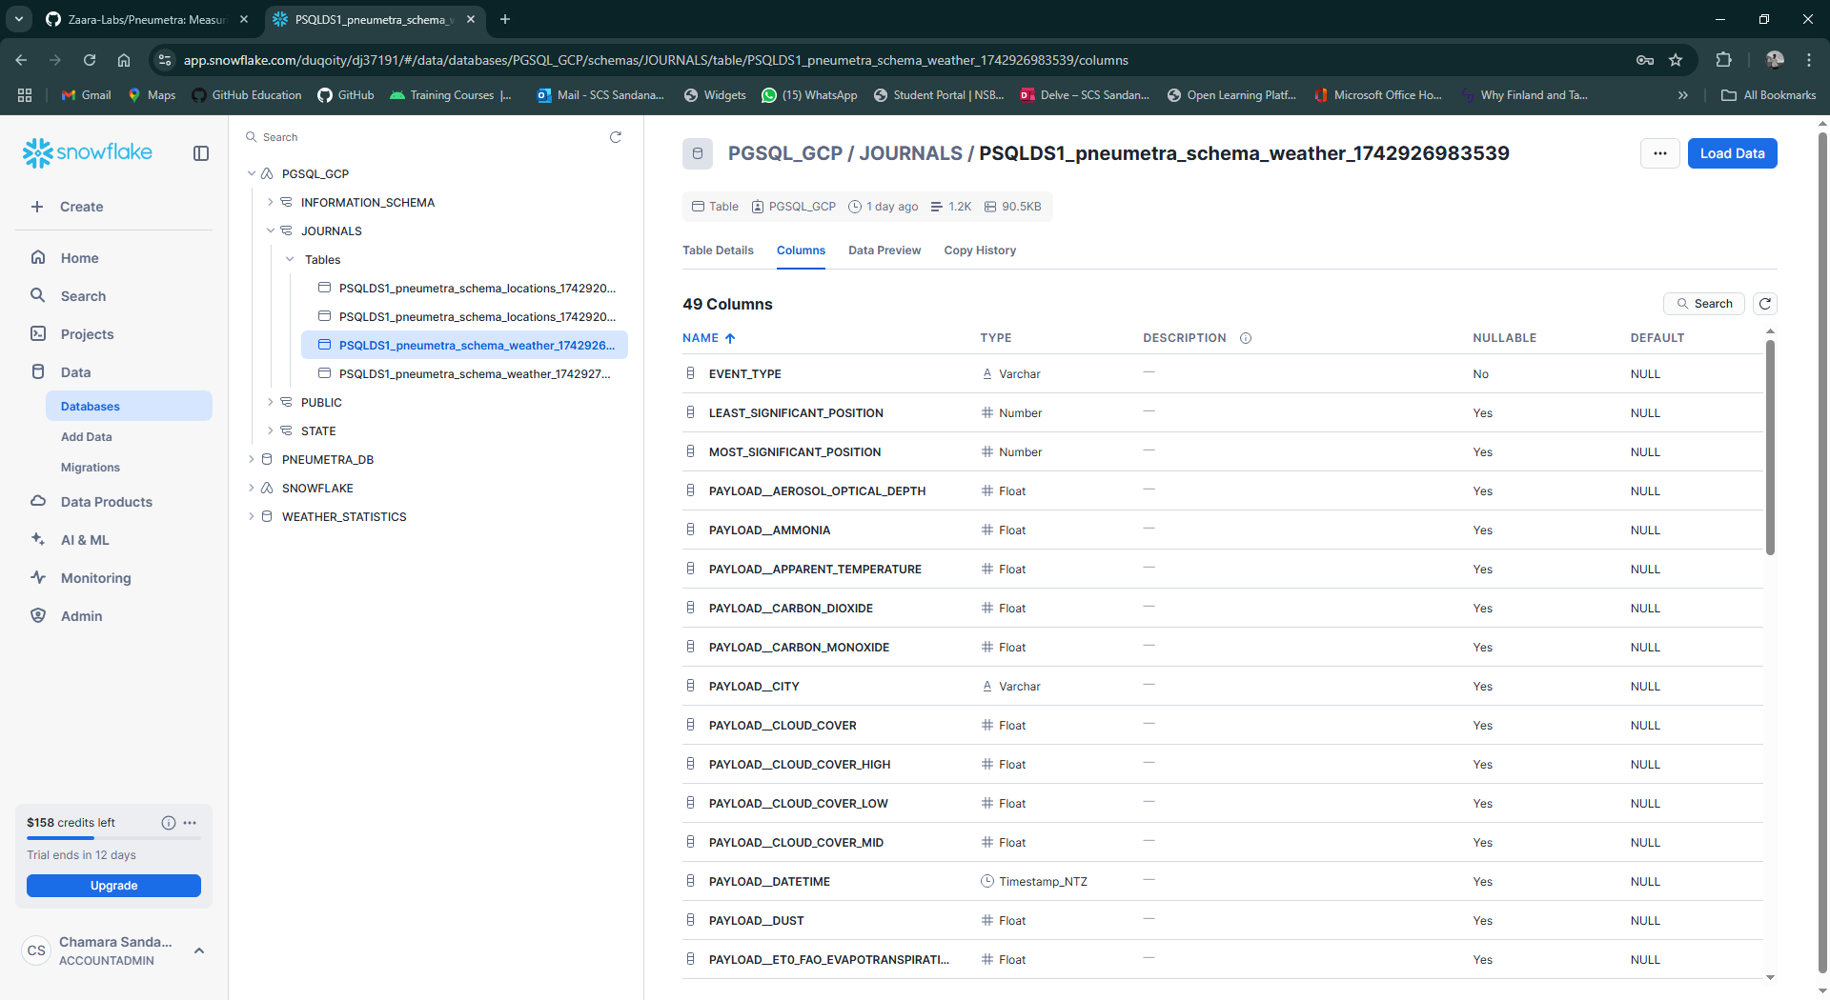Image resolution: width=1830 pixels, height=1000 pixels.
Task: Refresh the columns list
Action: (x=1765, y=304)
